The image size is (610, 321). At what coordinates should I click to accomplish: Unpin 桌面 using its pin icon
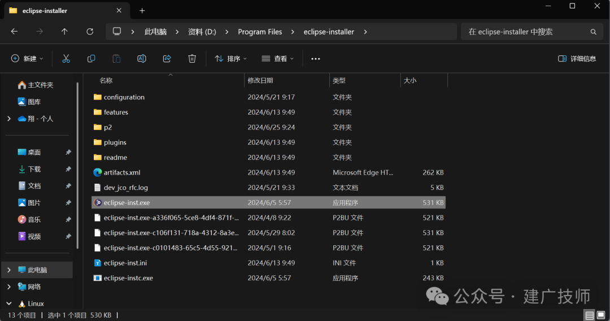68,152
